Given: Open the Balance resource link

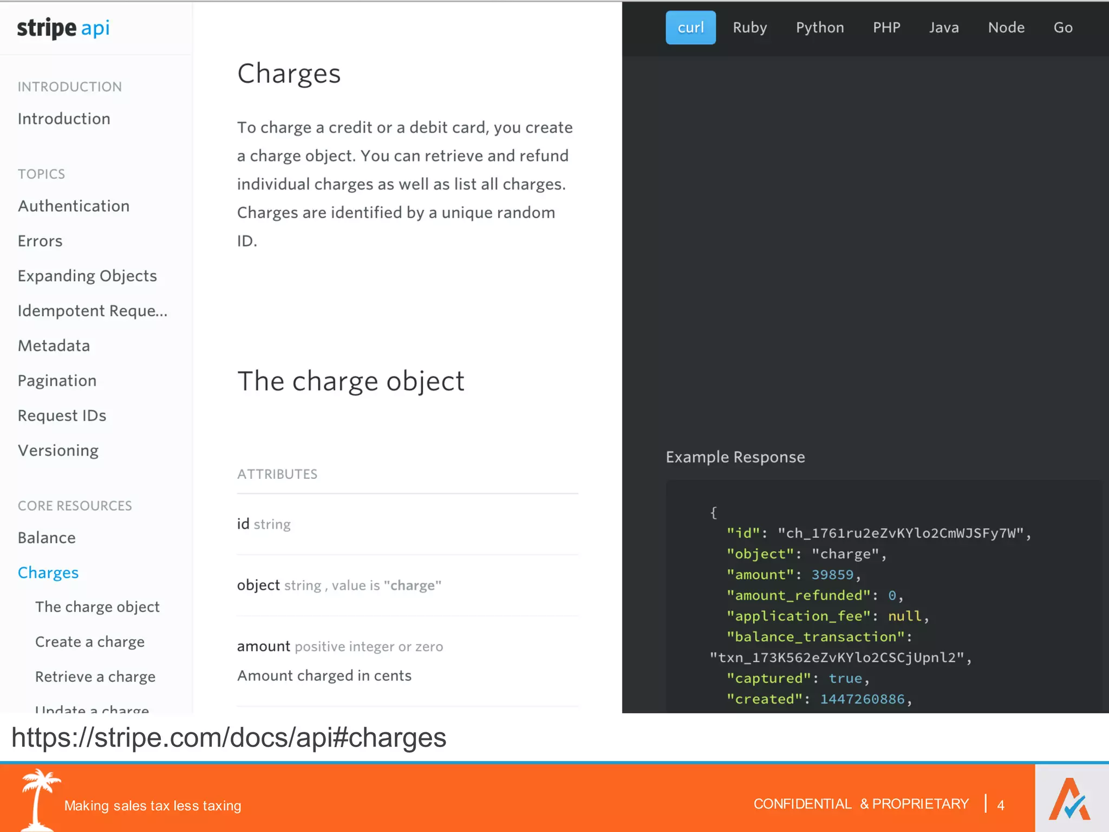Looking at the screenshot, I should pyautogui.click(x=47, y=538).
